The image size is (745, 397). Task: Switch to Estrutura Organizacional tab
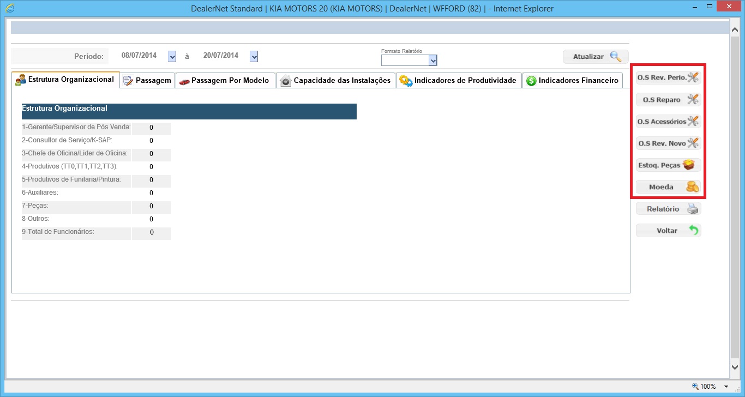(65, 80)
